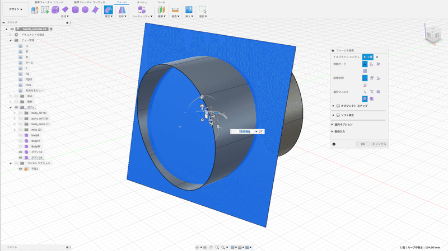
Task: Click the Insert (挿入) image icon
Action: tap(189, 10)
